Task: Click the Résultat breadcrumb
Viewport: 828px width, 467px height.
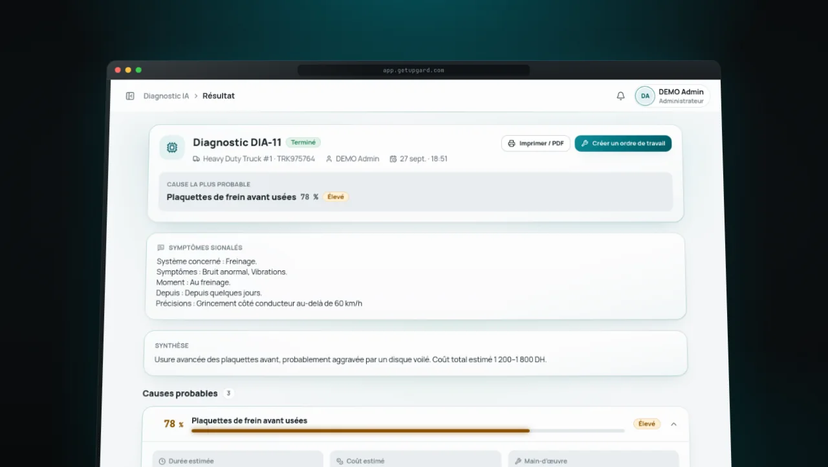Action: pyautogui.click(x=219, y=96)
